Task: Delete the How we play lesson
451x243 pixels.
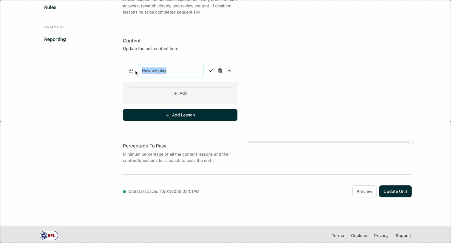Action: tap(220, 71)
